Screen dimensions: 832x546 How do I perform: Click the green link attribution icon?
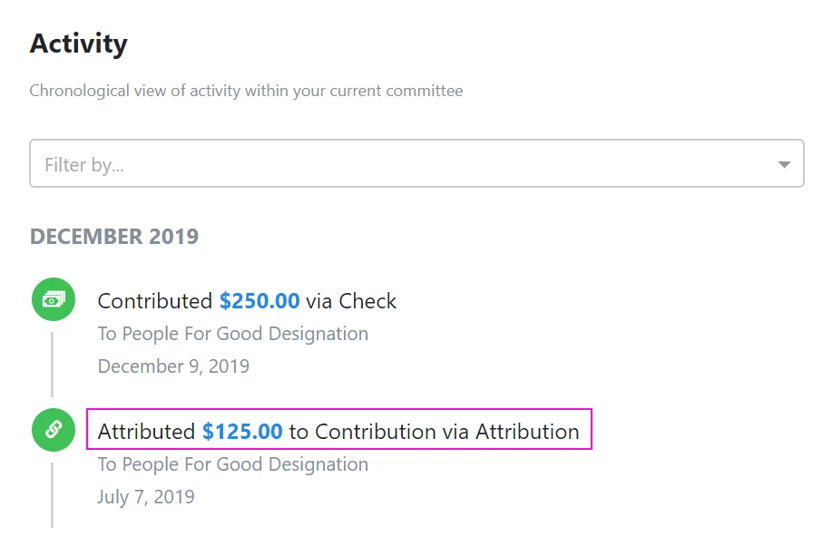coord(54,430)
